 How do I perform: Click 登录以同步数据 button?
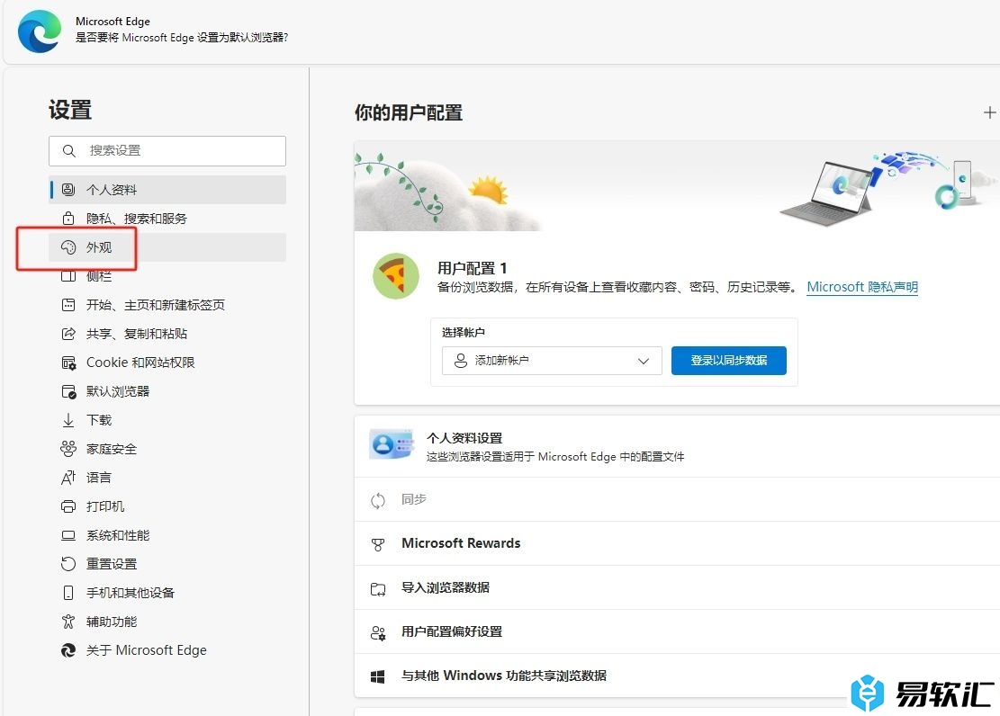(729, 361)
